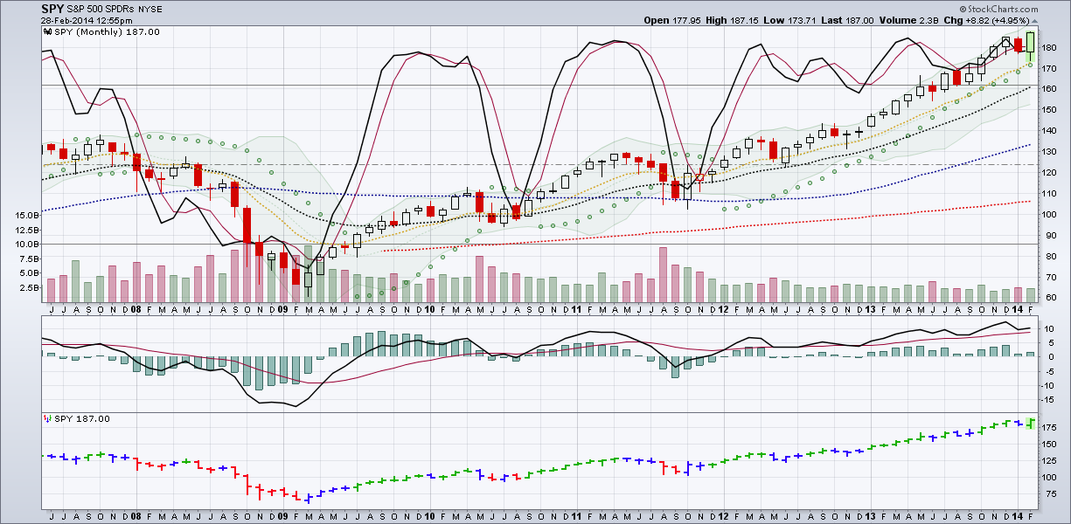Click the Open 177.95 value
The width and height of the screenshot is (1071, 524).
(674, 19)
